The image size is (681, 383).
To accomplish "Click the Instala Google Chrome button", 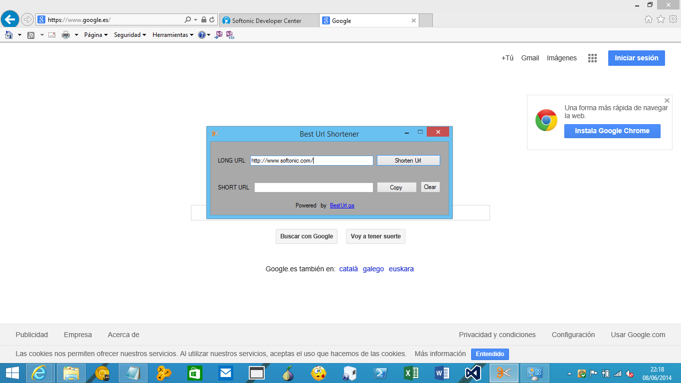I will pos(612,131).
